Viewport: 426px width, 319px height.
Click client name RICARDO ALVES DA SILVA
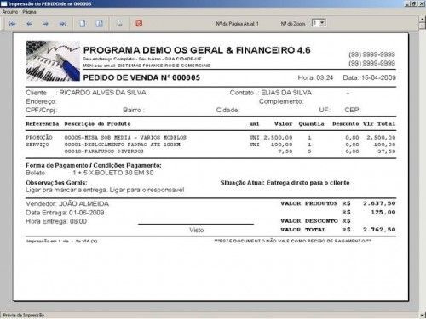coord(102,93)
